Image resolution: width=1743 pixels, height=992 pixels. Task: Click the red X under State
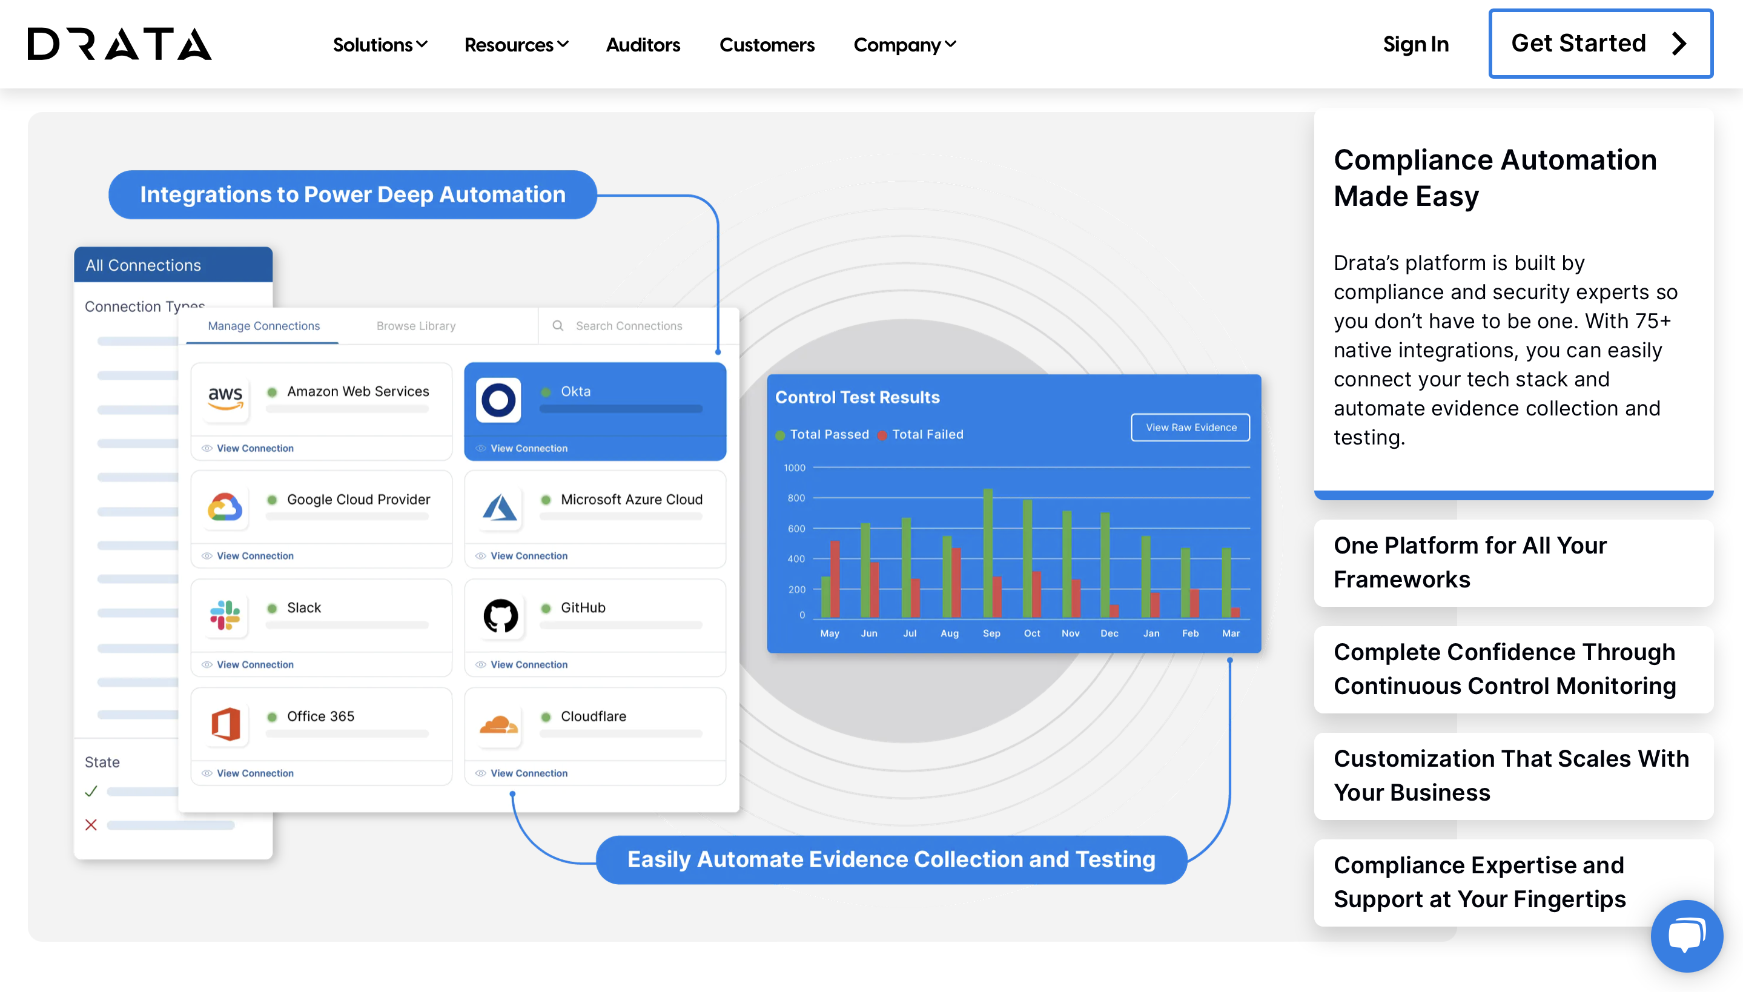point(91,825)
